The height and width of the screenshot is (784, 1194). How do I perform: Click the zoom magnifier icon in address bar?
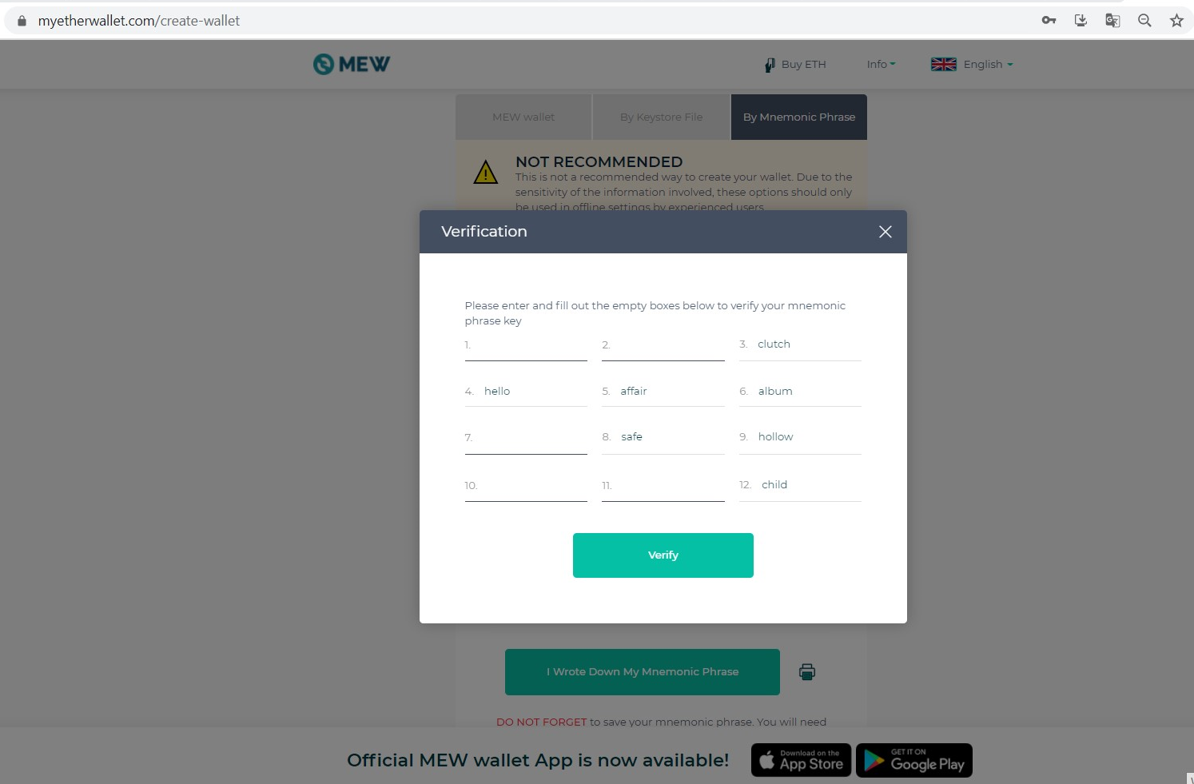[1144, 21]
